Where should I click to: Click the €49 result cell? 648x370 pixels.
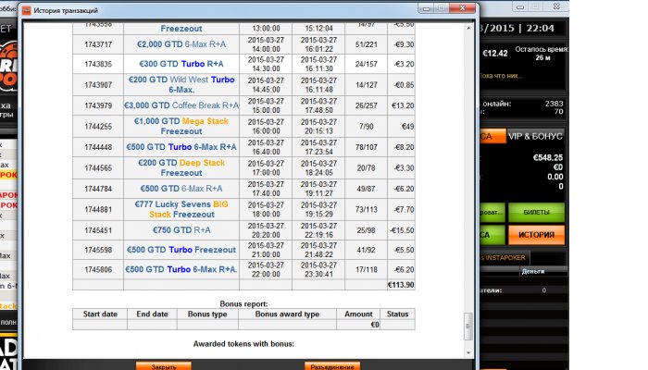[401, 127]
